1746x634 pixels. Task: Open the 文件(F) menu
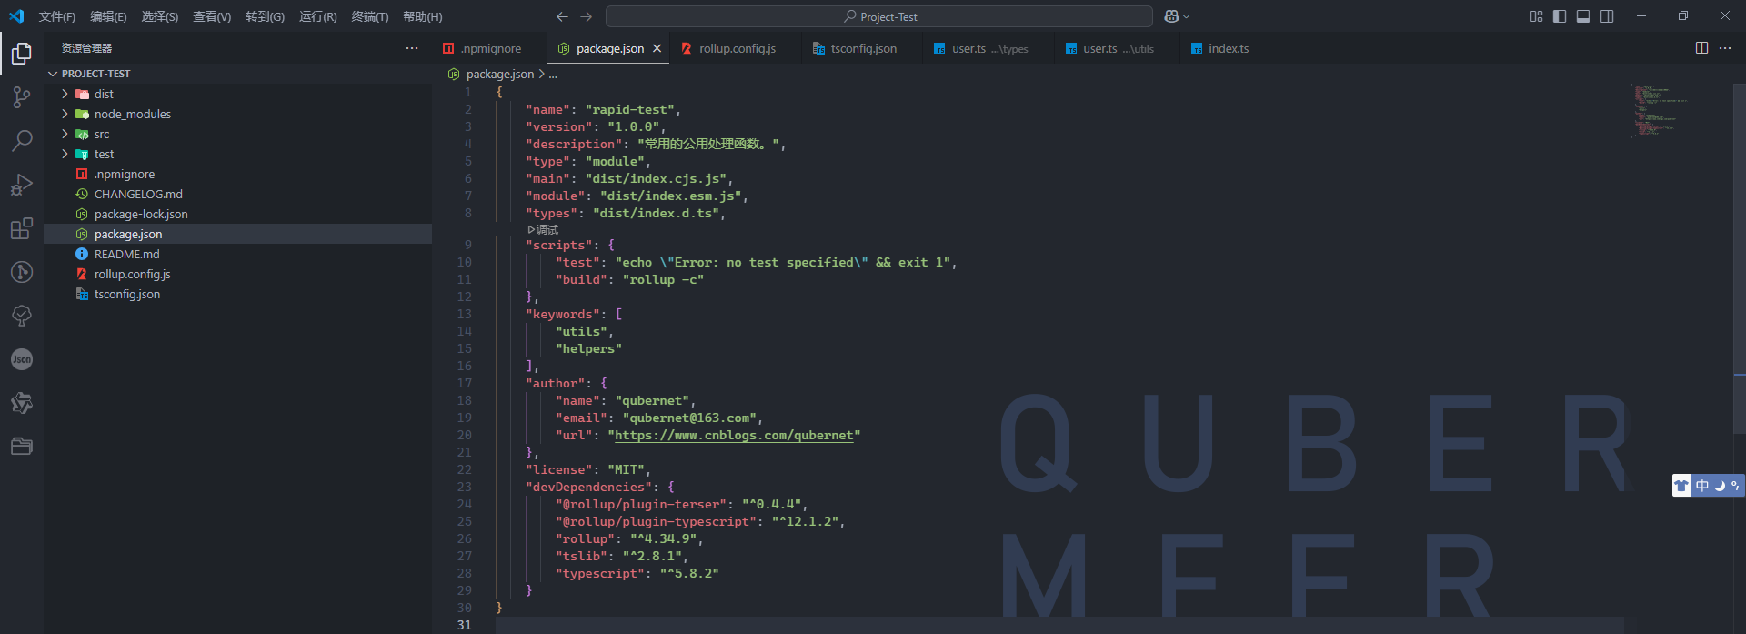coord(57,16)
